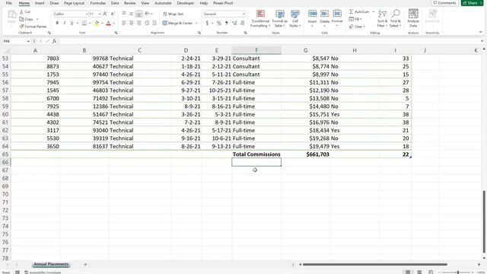Apply the Borders button
Viewport: 487px width, 274px height.
click(x=84, y=24)
